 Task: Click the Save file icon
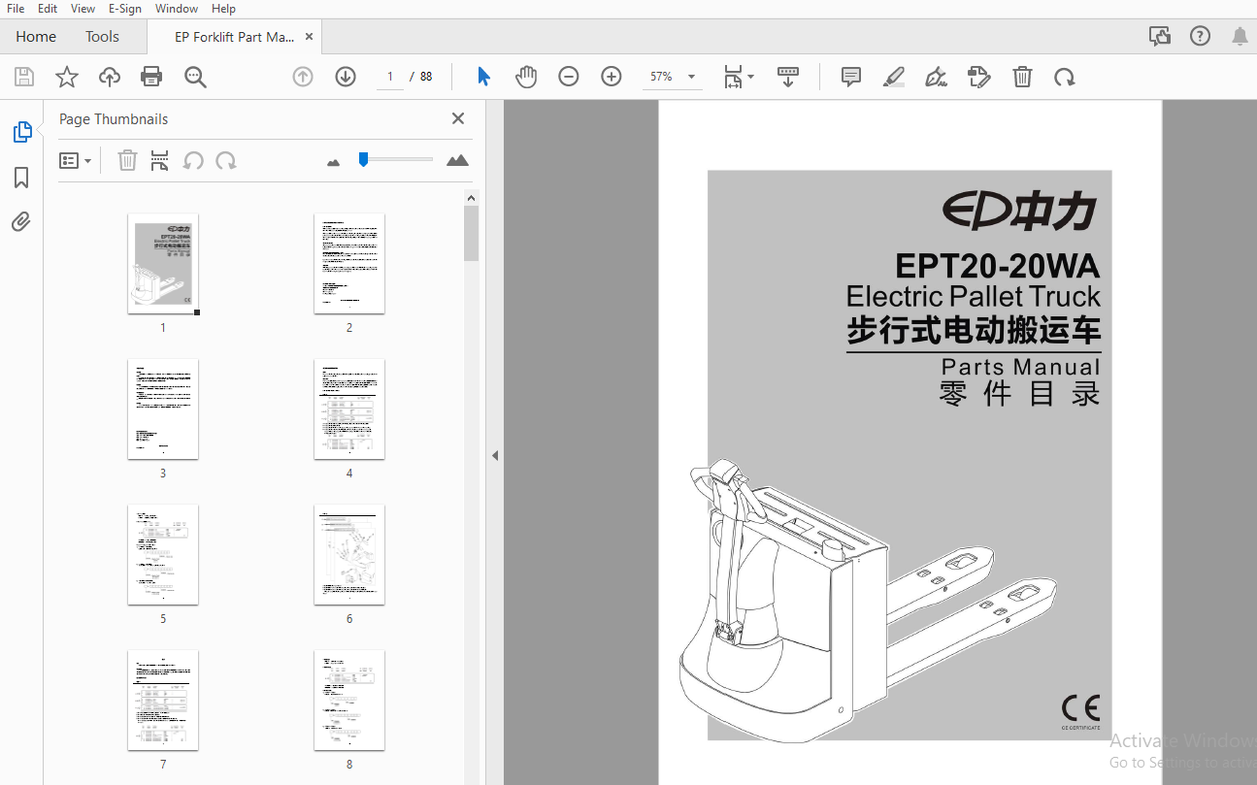tap(24, 77)
